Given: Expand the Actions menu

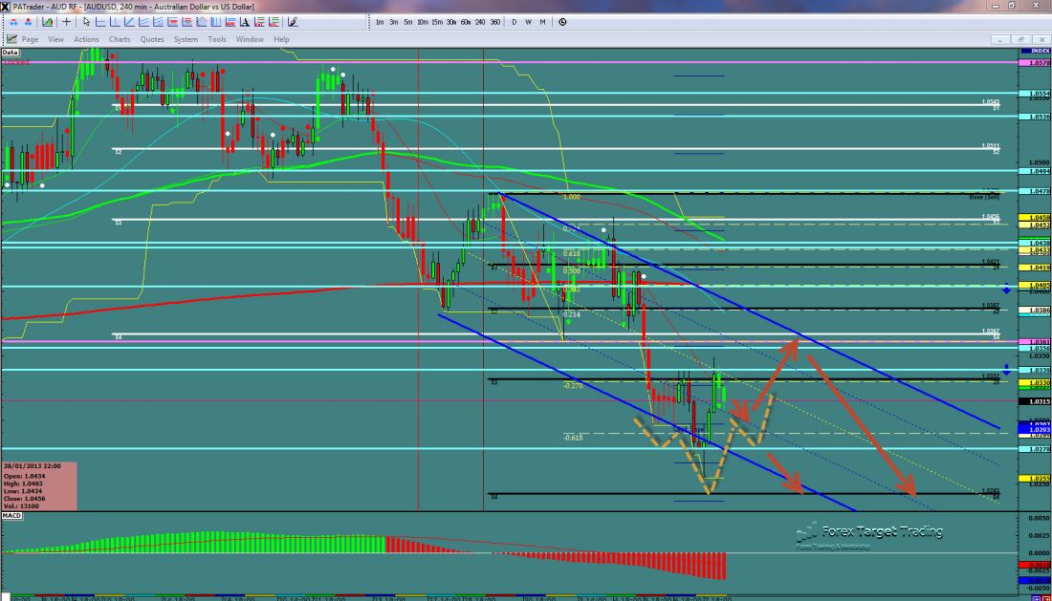Looking at the screenshot, I should pos(86,39).
